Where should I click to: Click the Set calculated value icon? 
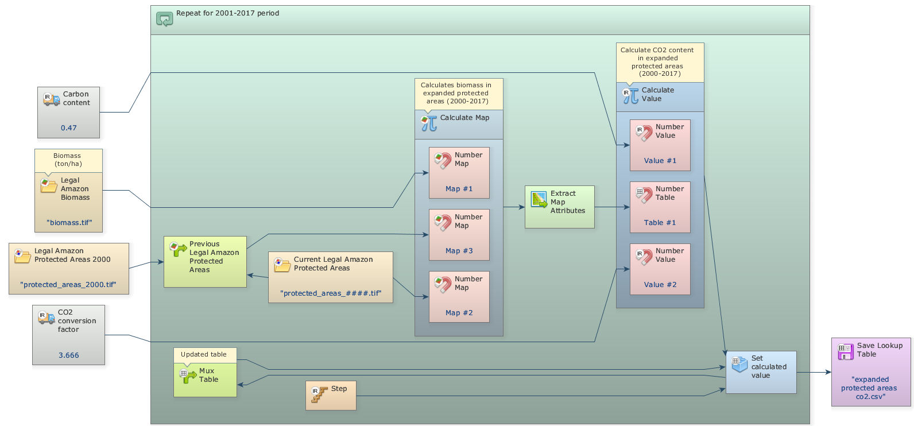[739, 363]
